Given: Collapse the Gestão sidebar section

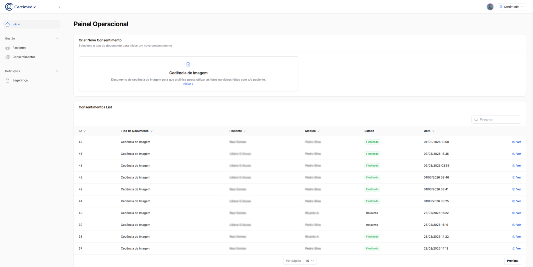Looking at the screenshot, I should click(x=57, y=39).
